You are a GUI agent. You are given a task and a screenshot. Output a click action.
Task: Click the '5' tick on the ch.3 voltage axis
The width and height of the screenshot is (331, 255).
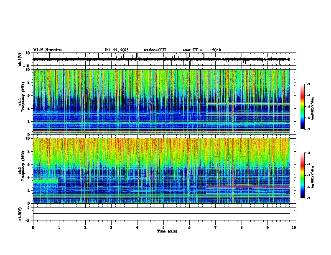(29, 207)
